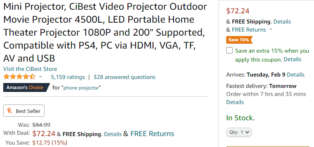Image resolution: width=314 pixels, height=147 pixels.
Task: Click the Amazon's Choice badge
Action: coord(26,87)
